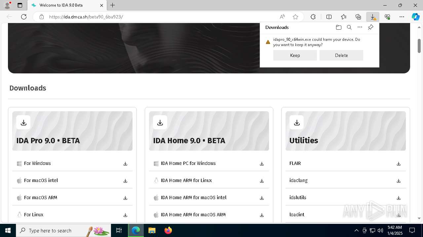Image resolution: width=423 pixels, height=237 pixels.
Task: Download IDA Pro For Windows arrow icon
Action: (125, 164)
